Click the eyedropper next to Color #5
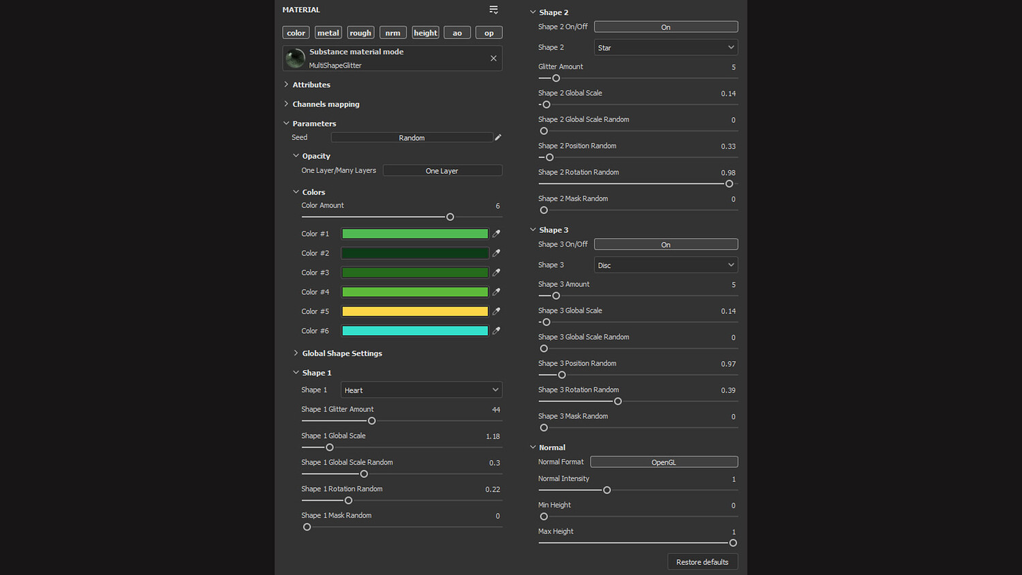 (497, 311)
